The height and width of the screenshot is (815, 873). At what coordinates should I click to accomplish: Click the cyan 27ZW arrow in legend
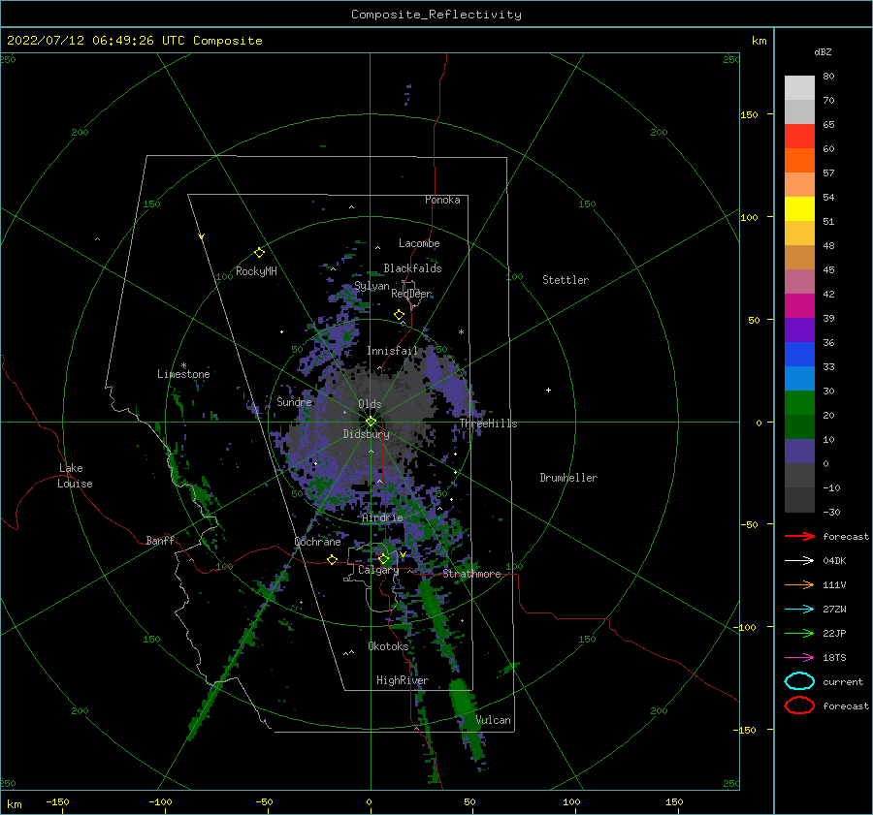[x=799, y=610]
